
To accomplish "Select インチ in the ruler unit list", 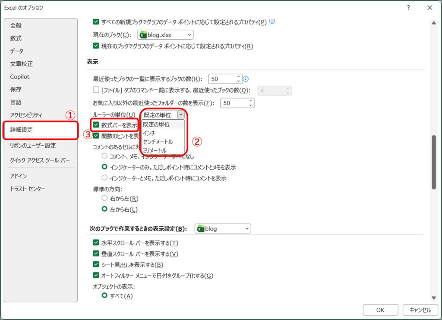I will (x=149, y=133).
